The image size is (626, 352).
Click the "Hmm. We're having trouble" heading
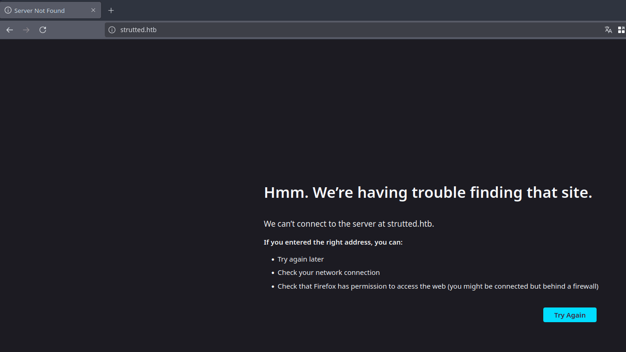point(427,192)
